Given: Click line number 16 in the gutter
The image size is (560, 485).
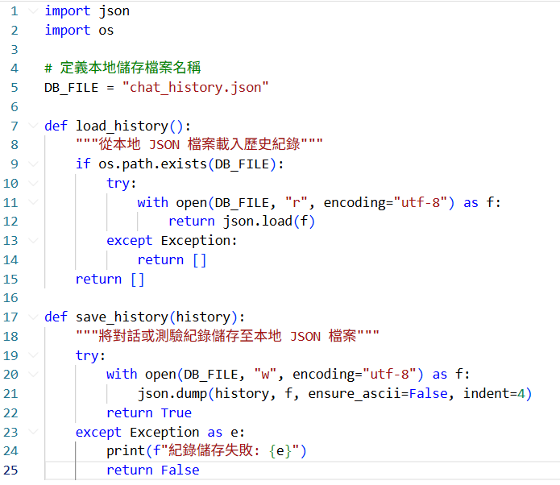Looking at the screenshot, I should [10, 298].
